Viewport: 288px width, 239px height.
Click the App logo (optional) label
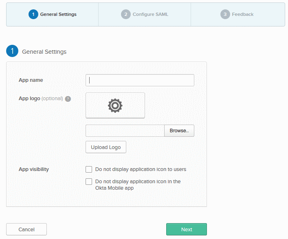pyautogui.click(x=41, y=99)
